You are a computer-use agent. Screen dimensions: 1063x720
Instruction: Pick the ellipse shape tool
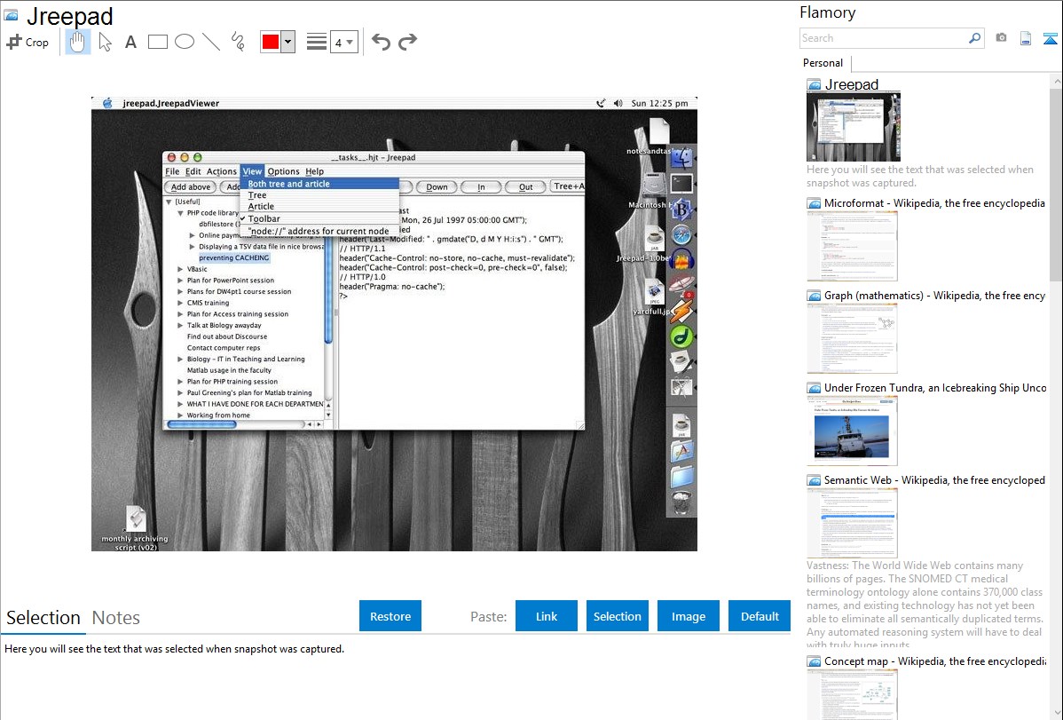185,42
